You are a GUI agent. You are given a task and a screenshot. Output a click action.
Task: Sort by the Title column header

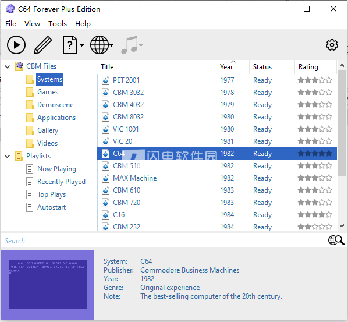(x=157, y=67)
